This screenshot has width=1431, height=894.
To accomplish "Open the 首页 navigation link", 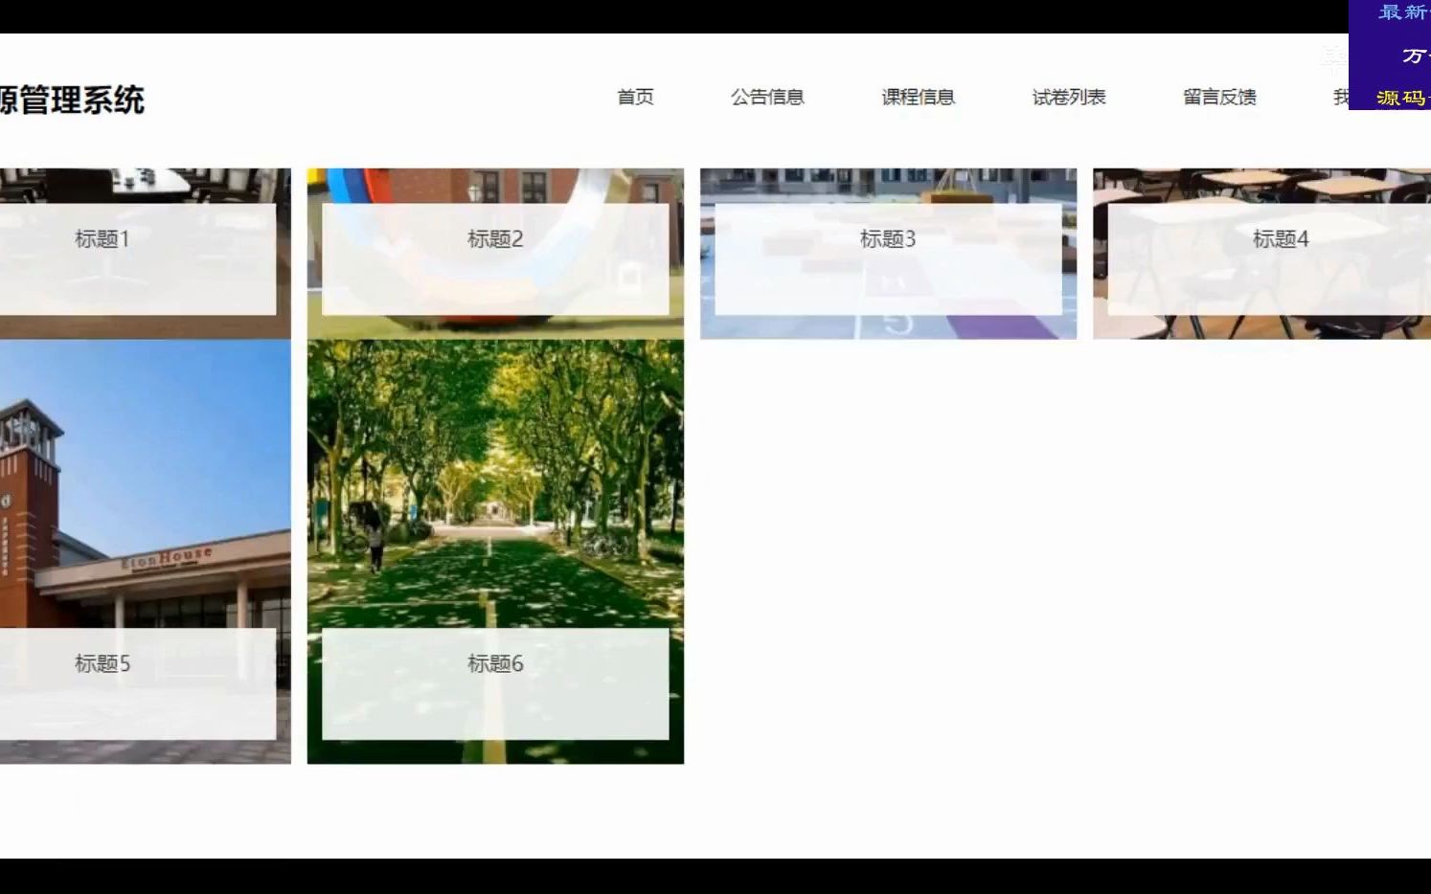I will pyautogui.click(x=635, y=96).
